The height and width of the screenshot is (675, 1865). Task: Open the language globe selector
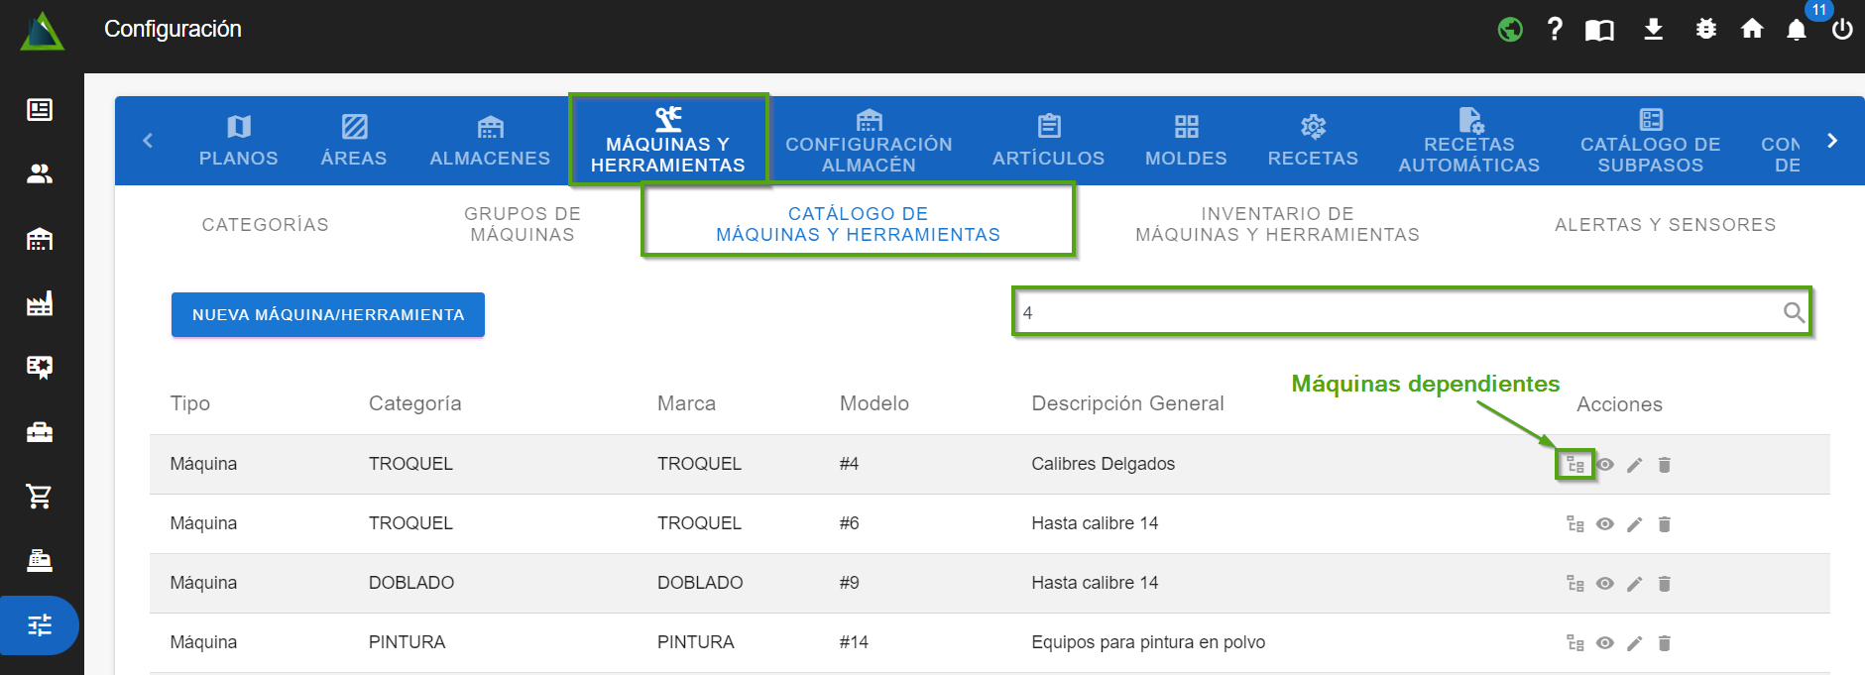[1509, 30]
